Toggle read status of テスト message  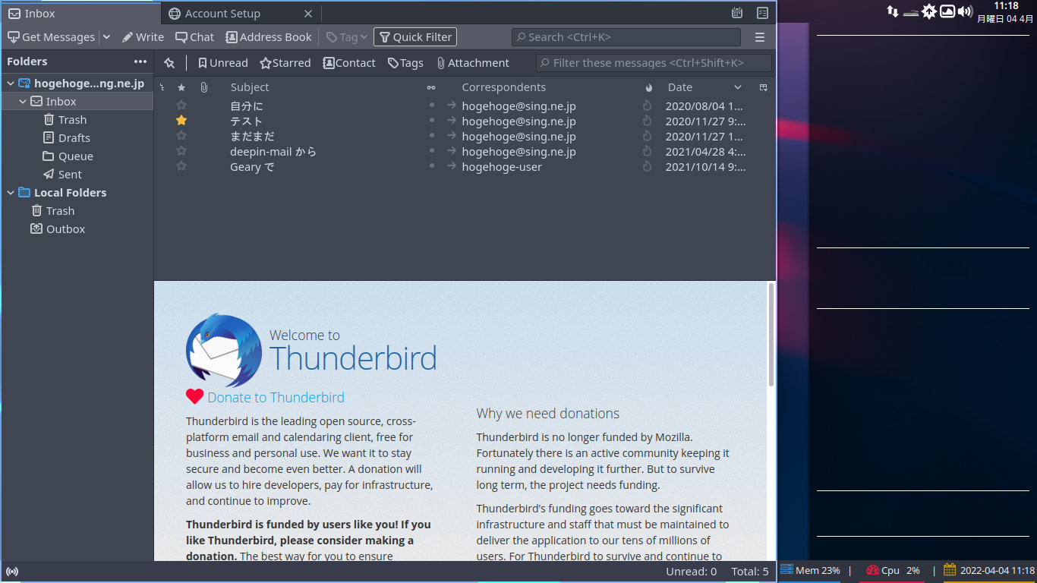(x=432, y=120)
